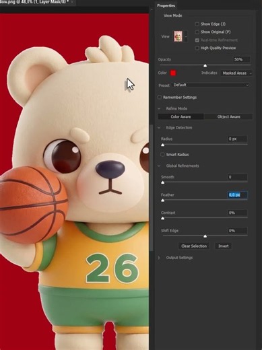This screenshot has height=350, width=262.
Task: Select the Color Aware refine mode
Action: click(181, 116)
